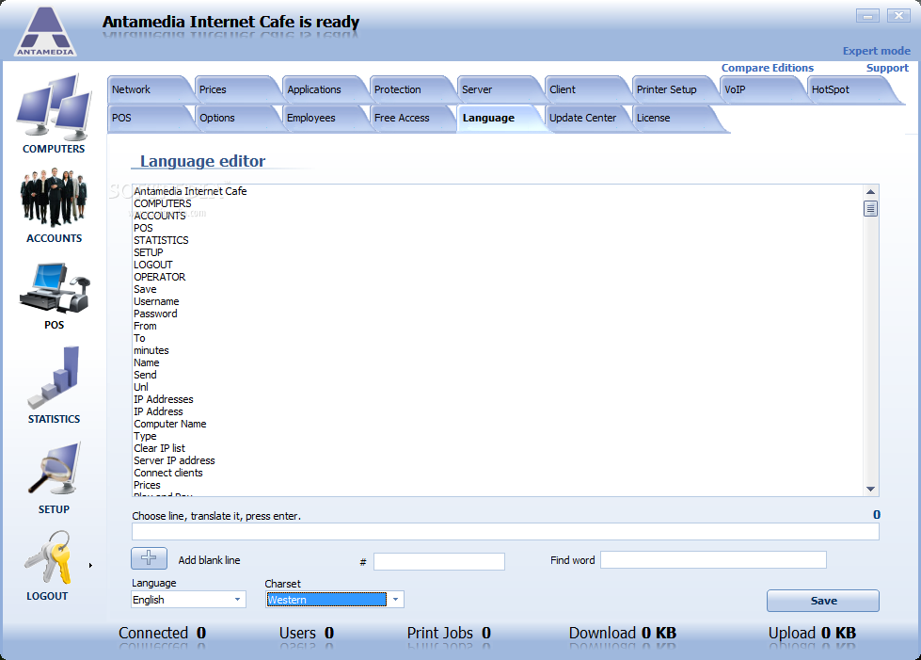Click the Antamedia logo
921x660 pixels.
[45, 32]
